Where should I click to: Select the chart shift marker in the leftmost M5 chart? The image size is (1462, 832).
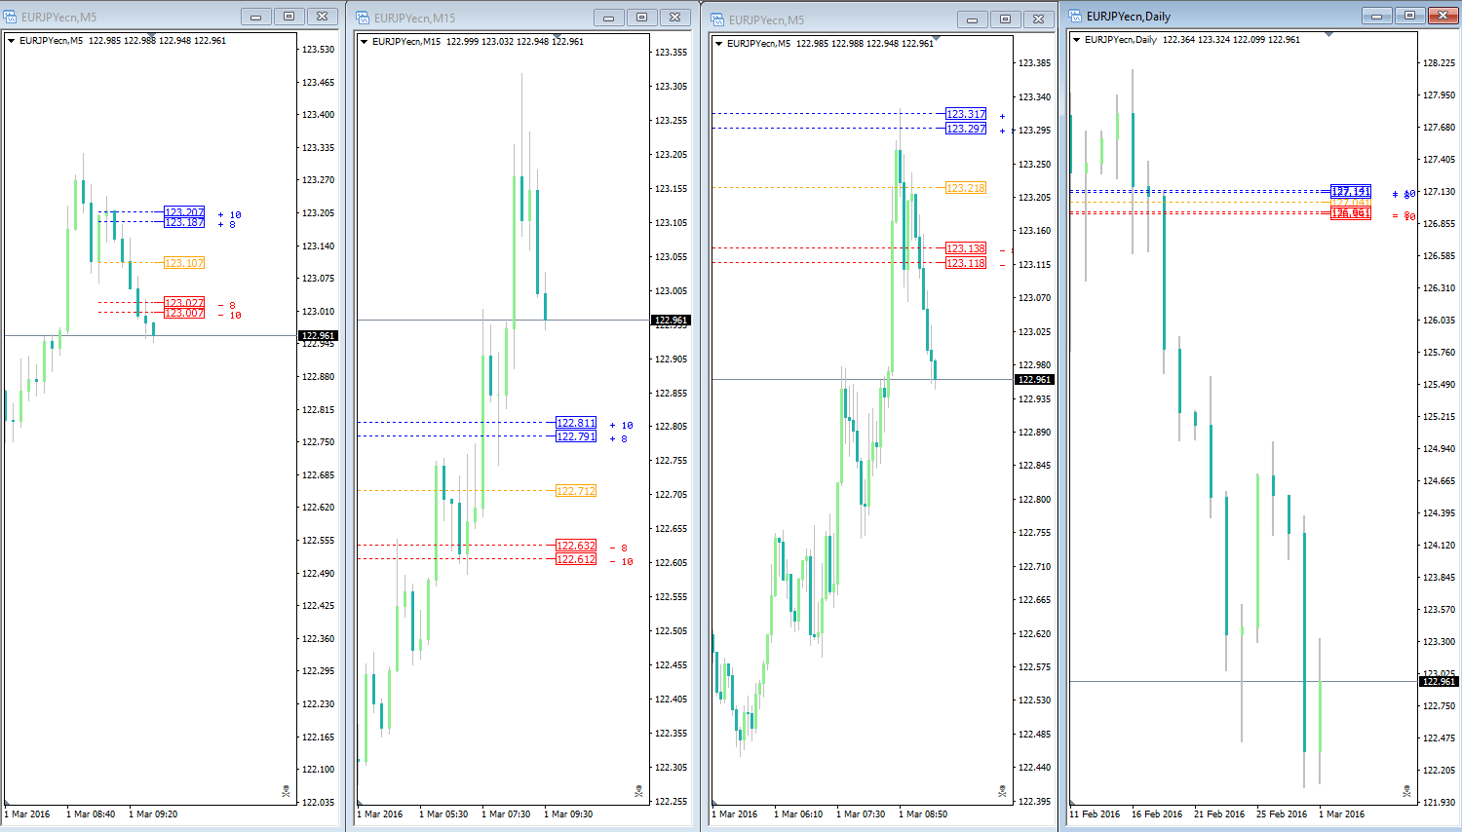(151, 37)
